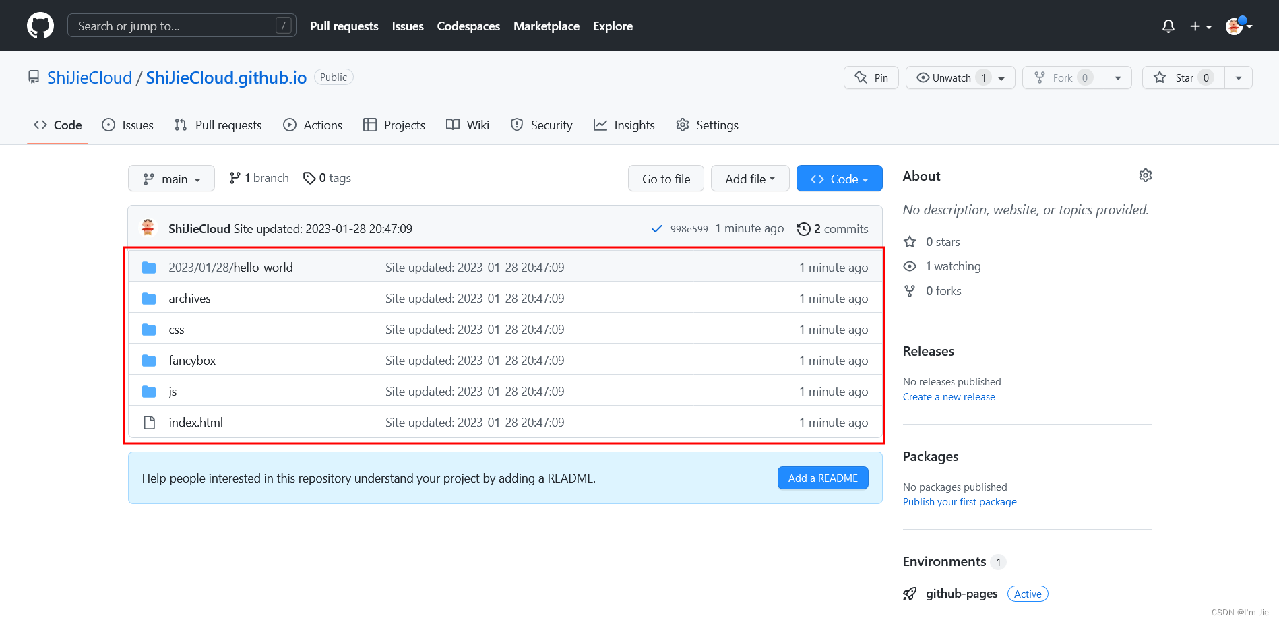The image size is (1279, 622).
Task: Open the index.html file
Action: click(195, 423)
